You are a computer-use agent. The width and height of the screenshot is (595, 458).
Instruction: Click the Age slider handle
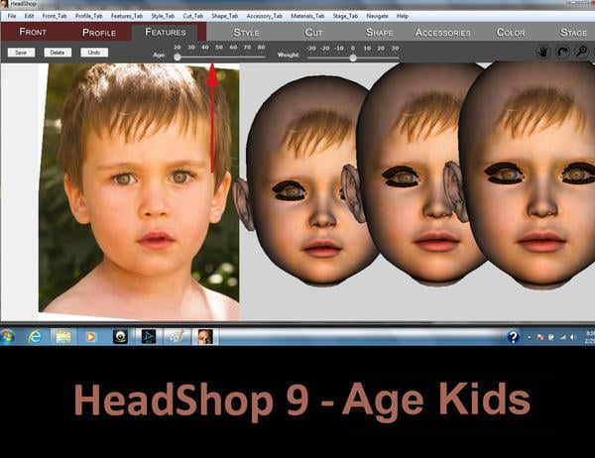click(178, 57)
